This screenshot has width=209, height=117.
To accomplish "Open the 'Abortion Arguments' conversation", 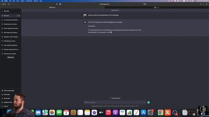I will (11, 49).
